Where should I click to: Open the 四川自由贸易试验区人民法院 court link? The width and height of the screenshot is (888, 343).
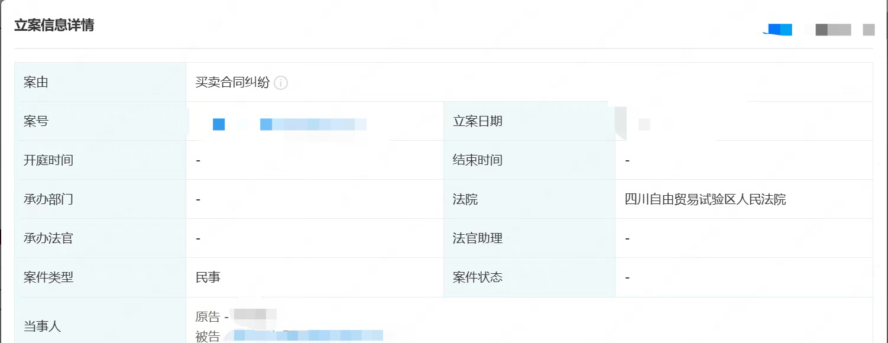[705, 199]
